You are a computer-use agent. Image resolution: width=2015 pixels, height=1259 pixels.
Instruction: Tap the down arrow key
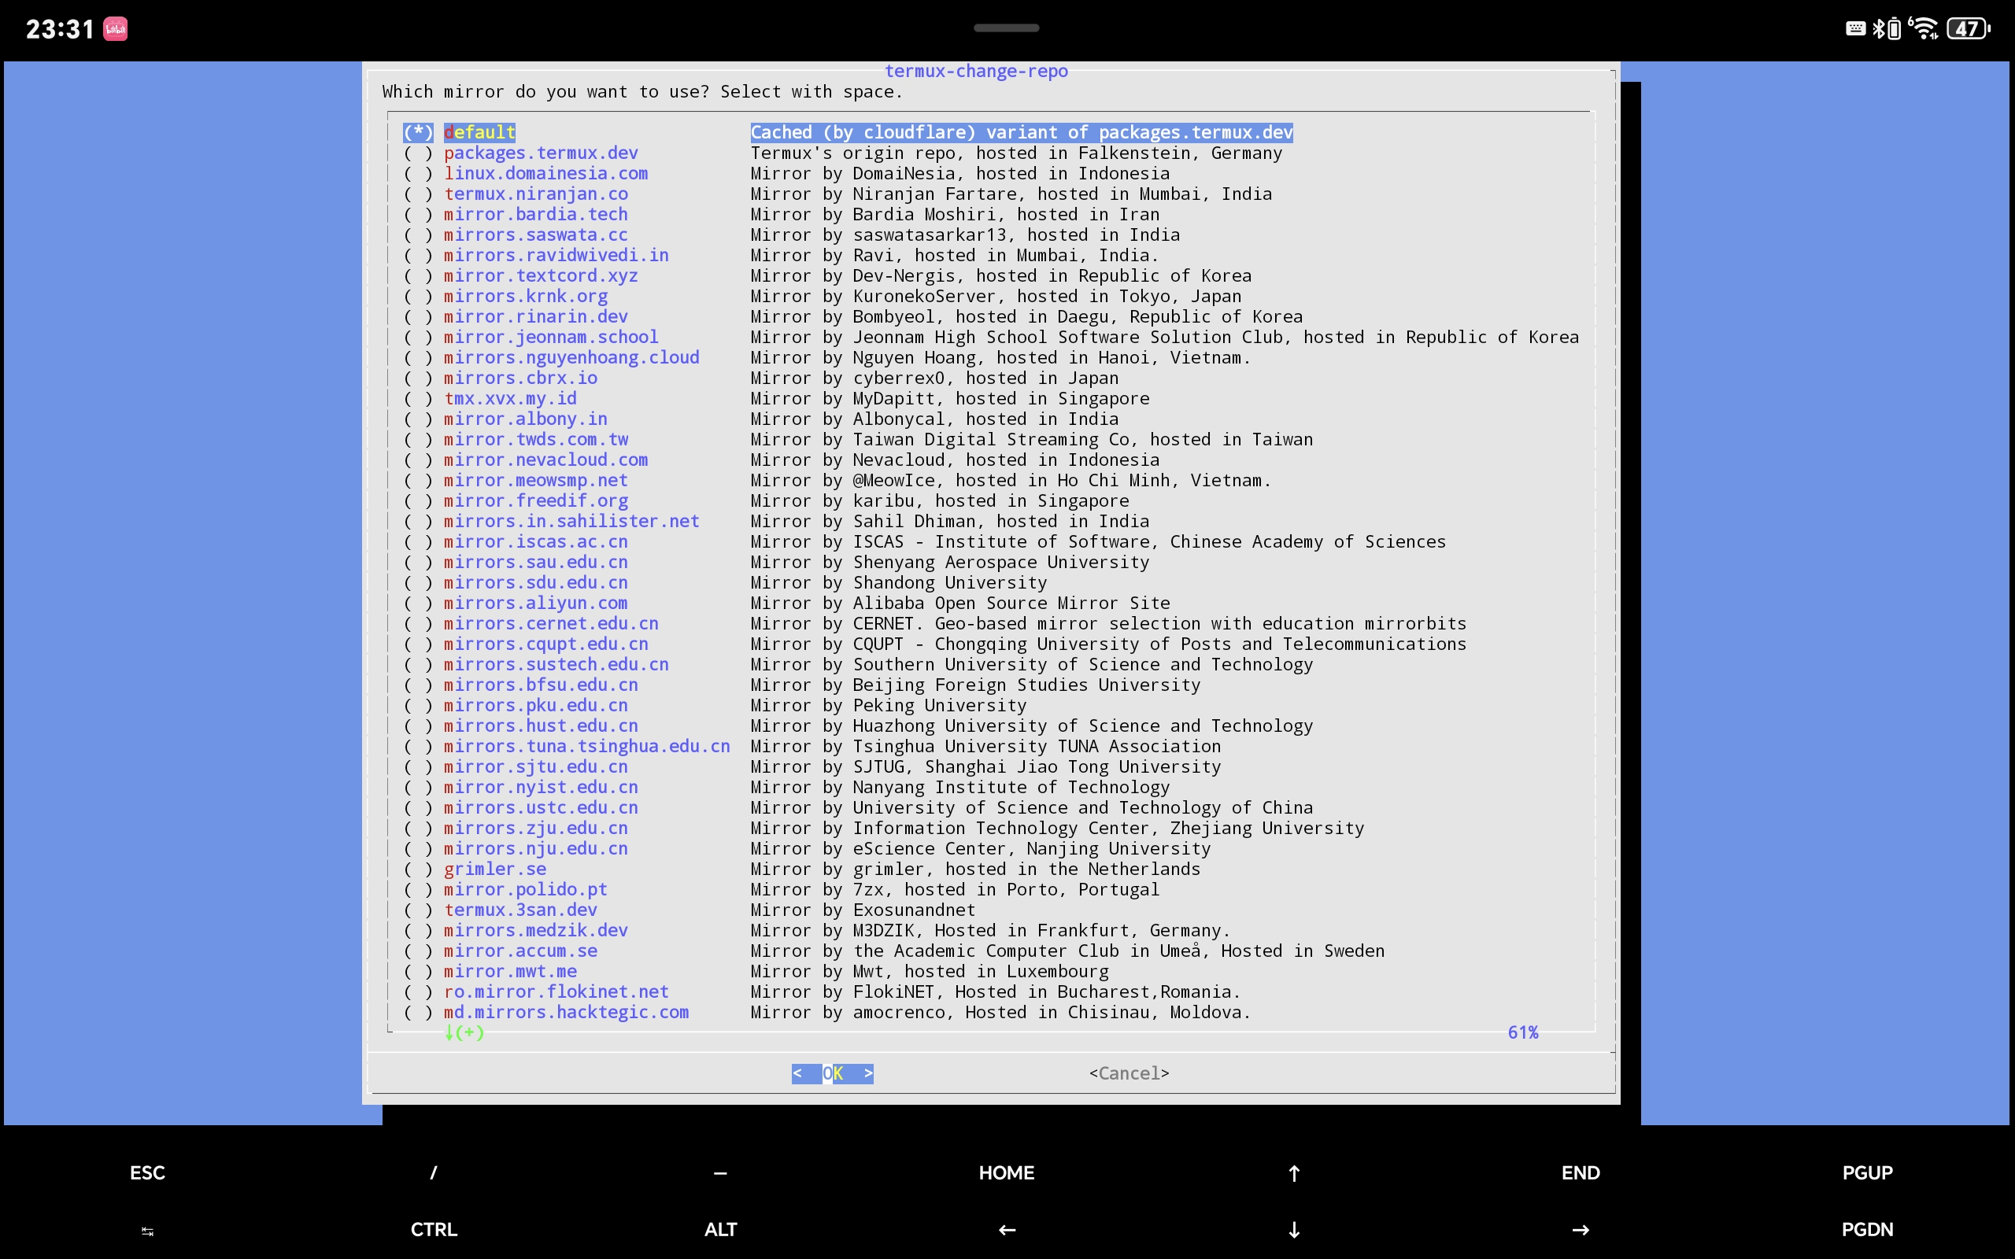coord(1293,1229)
